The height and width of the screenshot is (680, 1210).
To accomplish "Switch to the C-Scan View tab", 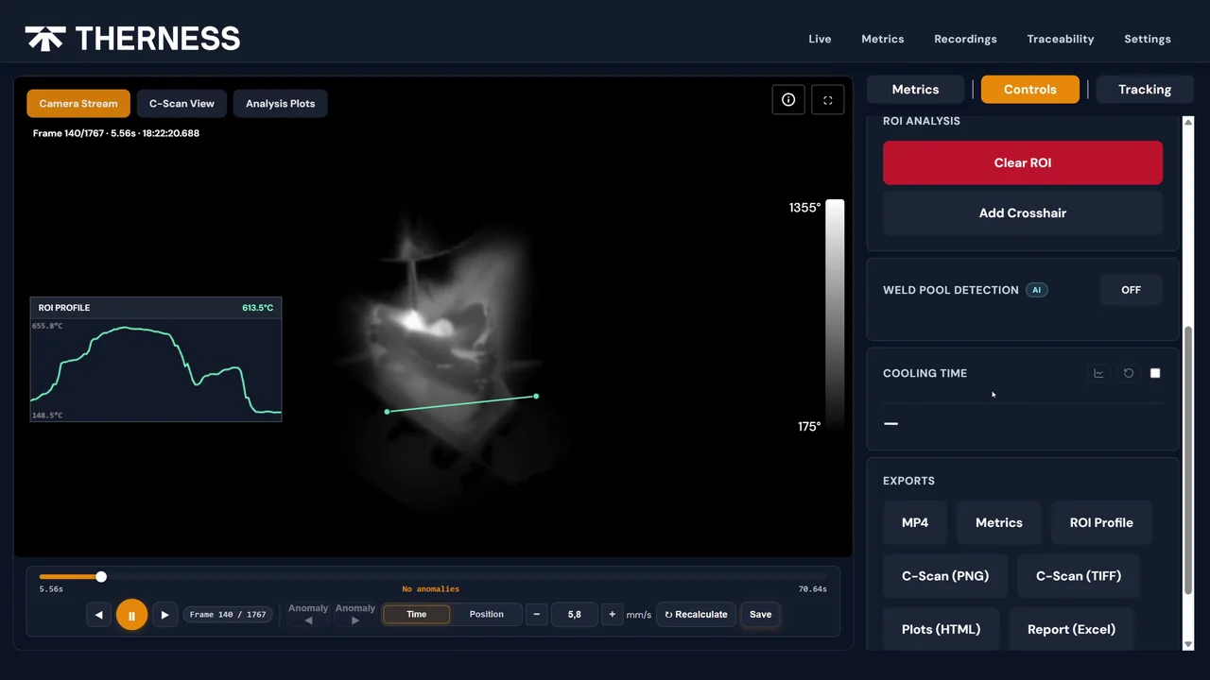I will 181,104.
